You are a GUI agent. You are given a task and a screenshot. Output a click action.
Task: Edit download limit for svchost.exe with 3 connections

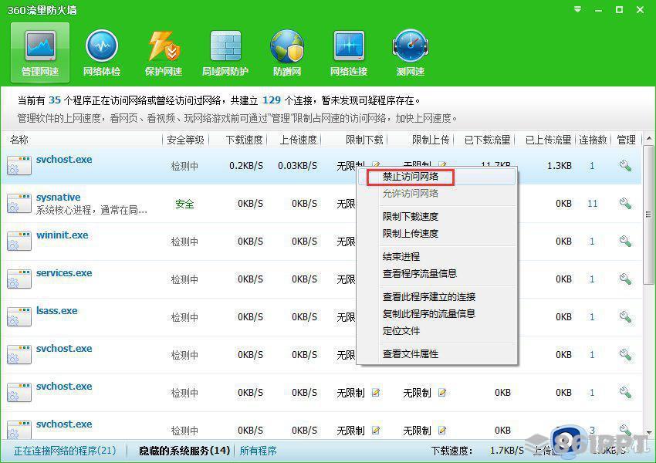pyautogui.click(x=376, y=431)
